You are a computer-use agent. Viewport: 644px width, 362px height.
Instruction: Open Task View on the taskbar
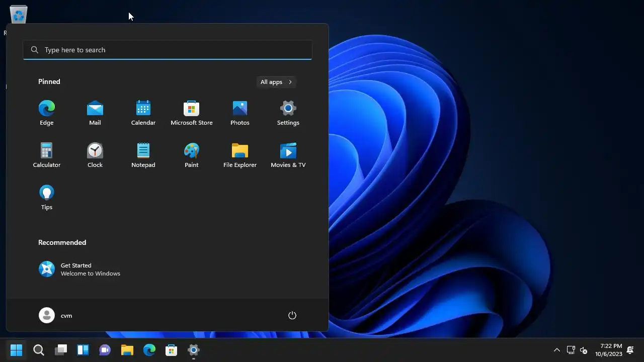(x=61, y=350)
